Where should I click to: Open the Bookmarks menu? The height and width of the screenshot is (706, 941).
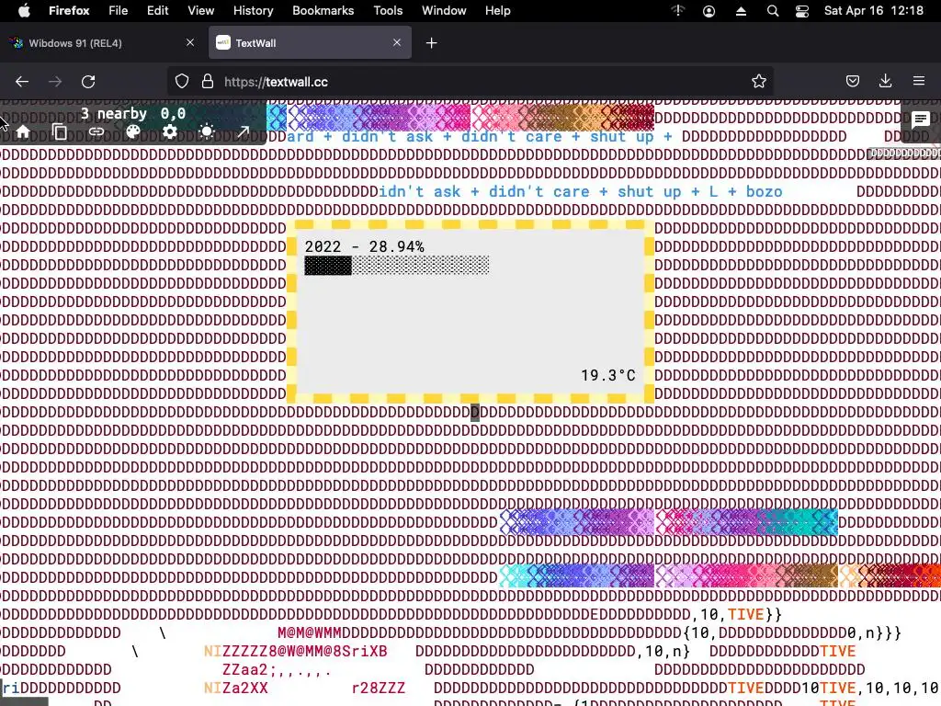(323, 11)
